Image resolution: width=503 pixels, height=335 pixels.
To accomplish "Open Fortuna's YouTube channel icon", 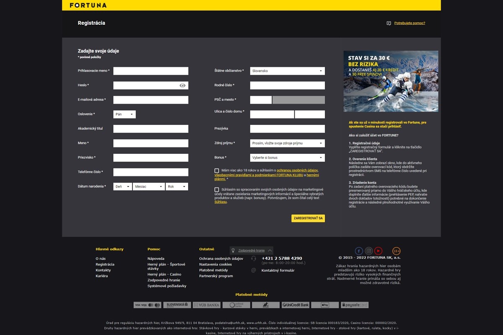I will tap(379, 251).
